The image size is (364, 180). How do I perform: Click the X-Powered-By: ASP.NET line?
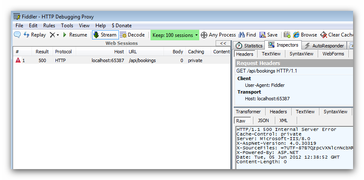(267, 153)
